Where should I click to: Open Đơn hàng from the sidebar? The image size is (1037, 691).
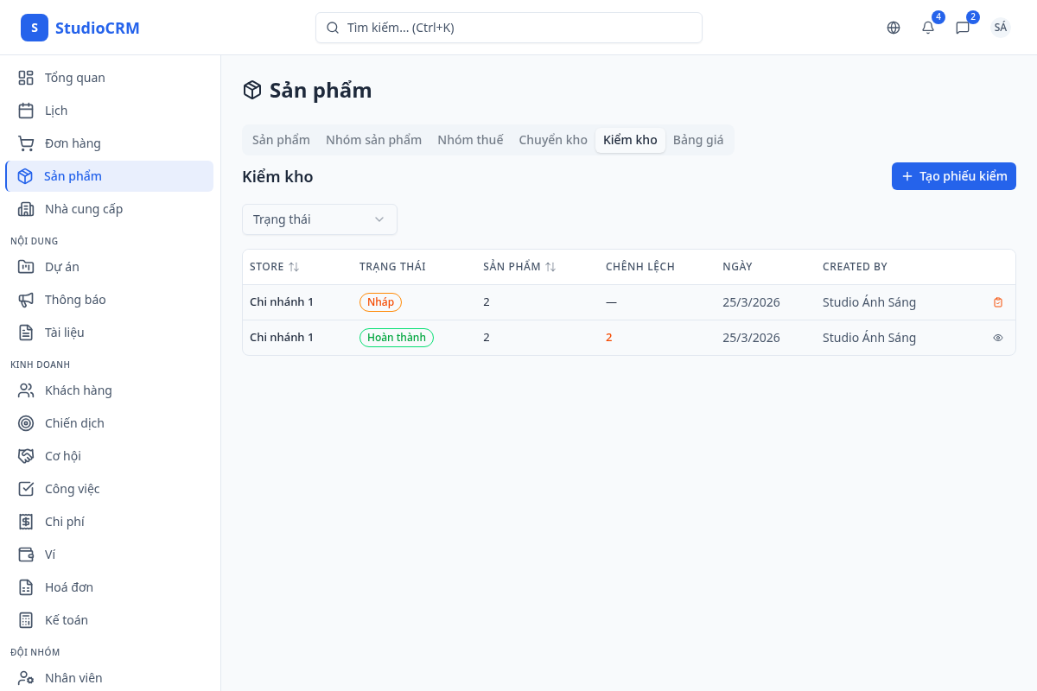click(73, 143)
